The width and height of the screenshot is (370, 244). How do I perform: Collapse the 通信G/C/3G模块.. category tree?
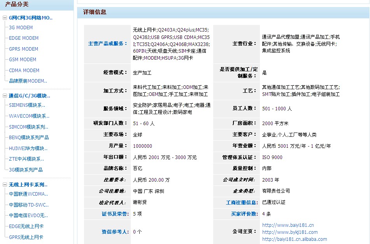pos(5,96)
